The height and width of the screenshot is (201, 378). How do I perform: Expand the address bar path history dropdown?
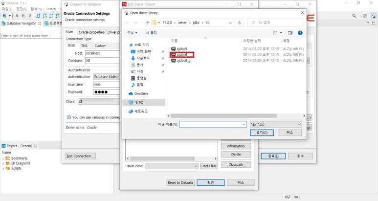tap(230, 22)
